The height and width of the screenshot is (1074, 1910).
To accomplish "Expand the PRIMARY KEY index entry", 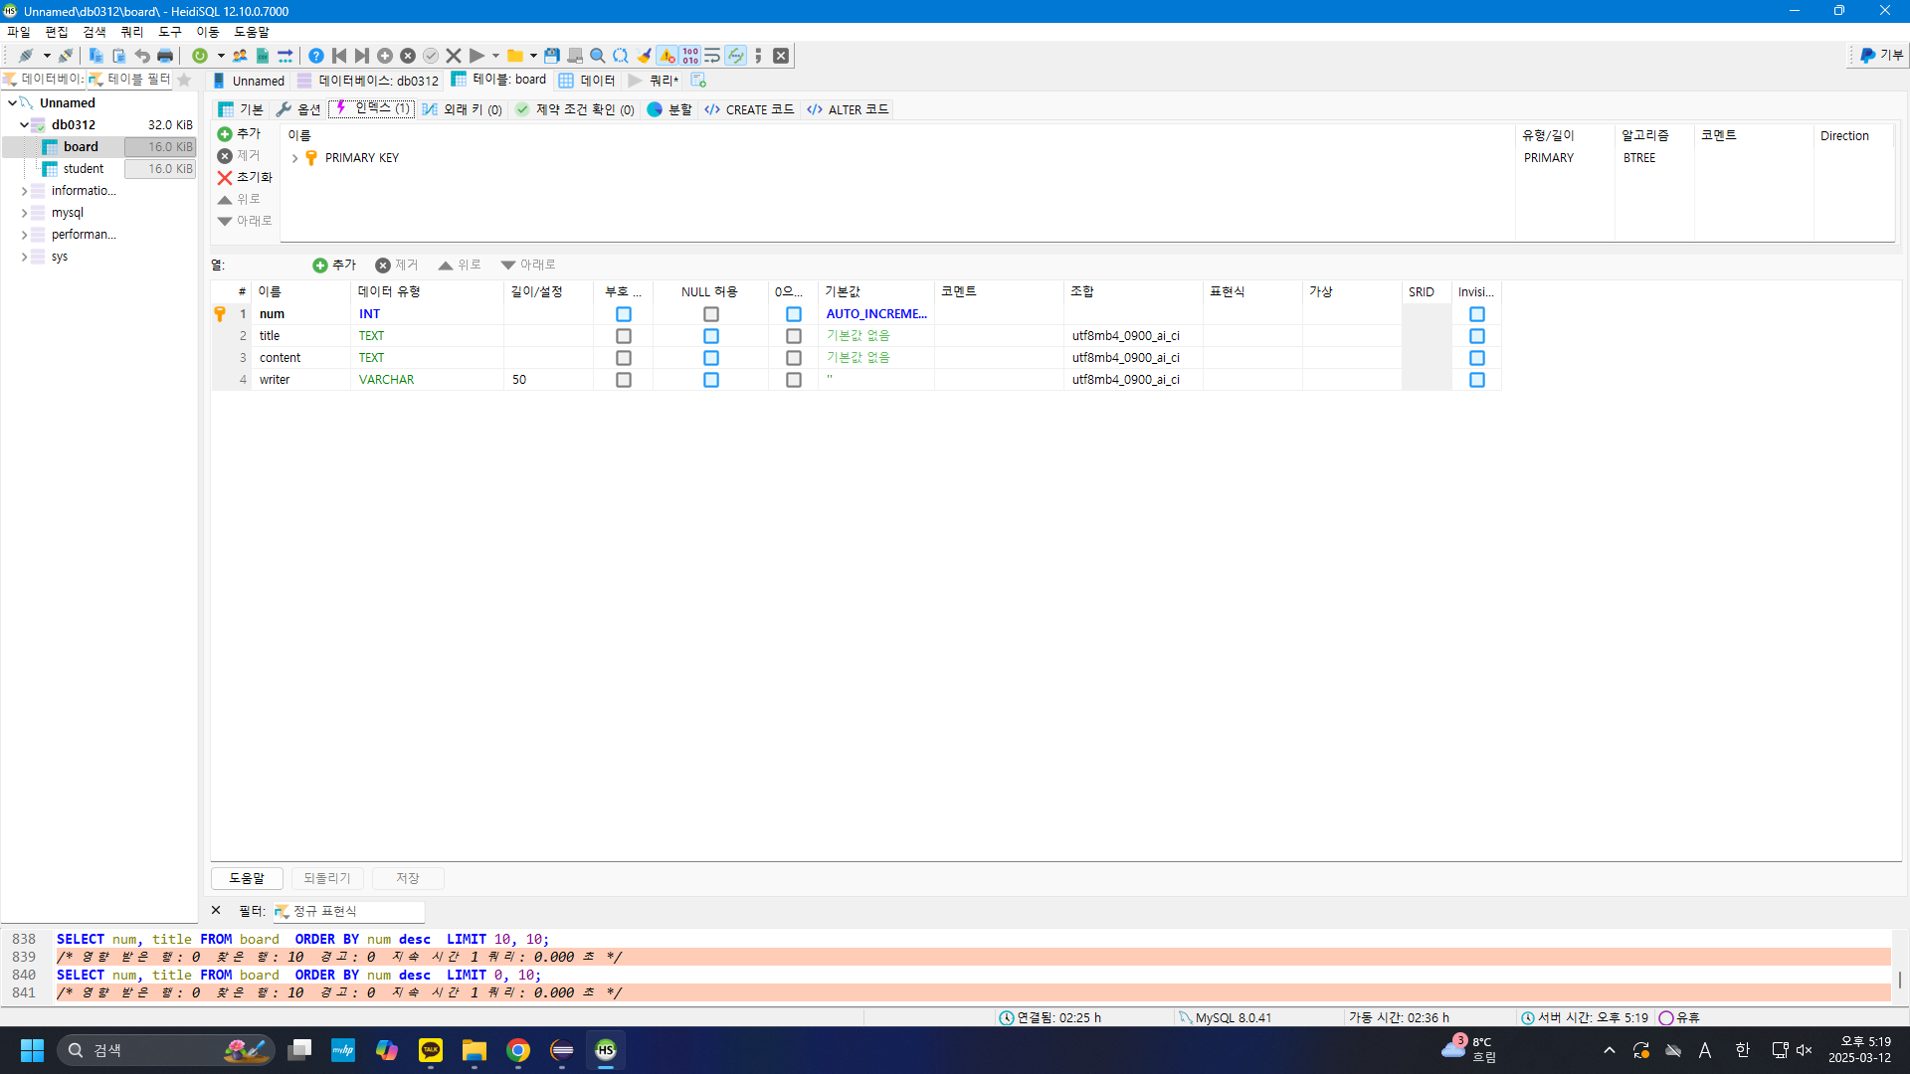I will 294,158.
